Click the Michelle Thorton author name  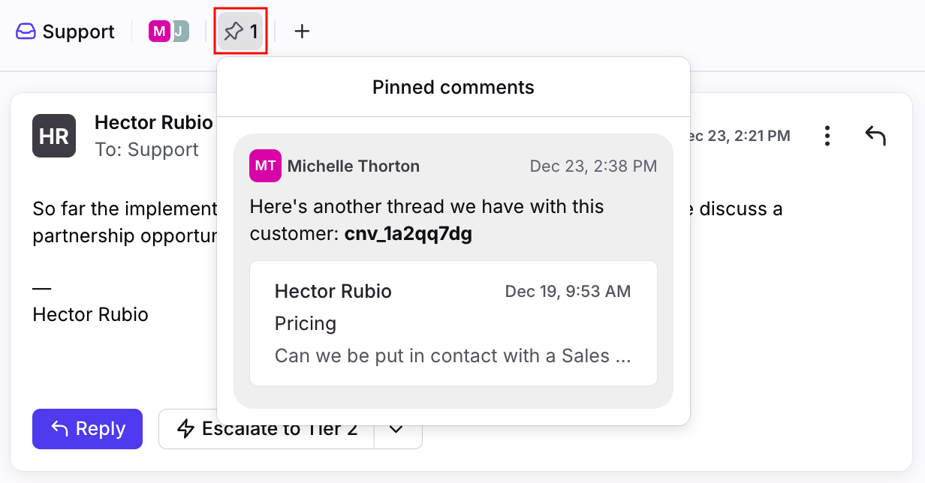[353, 166]
